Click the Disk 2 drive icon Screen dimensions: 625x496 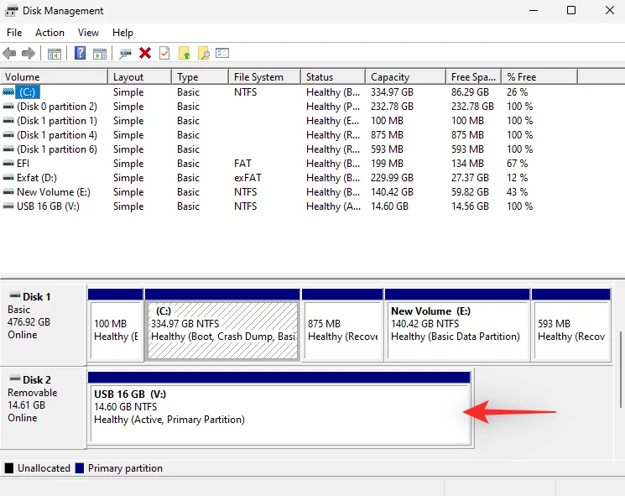click(x=15, y=379)
